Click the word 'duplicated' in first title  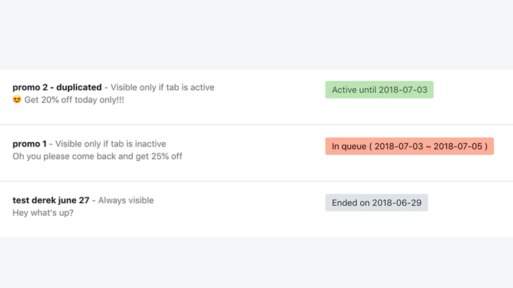tap(79, 87)
